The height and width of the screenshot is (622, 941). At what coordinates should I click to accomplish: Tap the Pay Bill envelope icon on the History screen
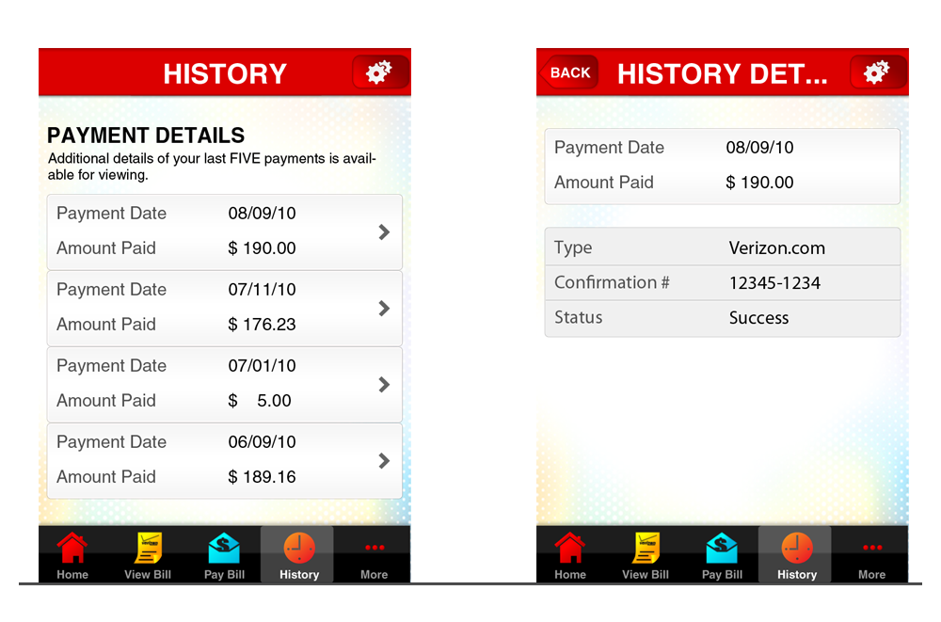coord(224,549)
